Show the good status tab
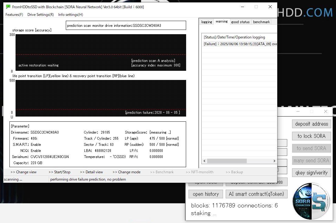Image resolution: width=336 pixels, height=223 pixels. (240, 22)
